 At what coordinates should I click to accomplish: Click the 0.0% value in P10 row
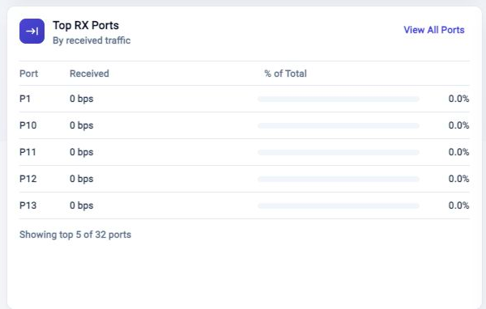tap(458, 125)
